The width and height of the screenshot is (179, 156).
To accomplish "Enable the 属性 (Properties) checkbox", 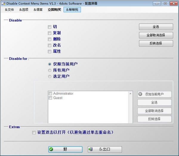I will click(x=50, y=52).
